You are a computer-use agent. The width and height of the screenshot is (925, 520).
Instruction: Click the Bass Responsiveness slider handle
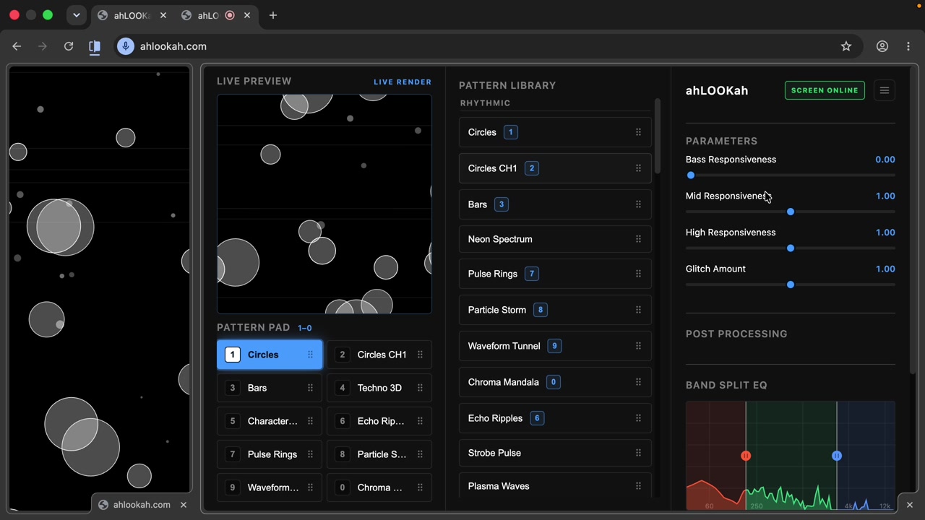[691, 175]
